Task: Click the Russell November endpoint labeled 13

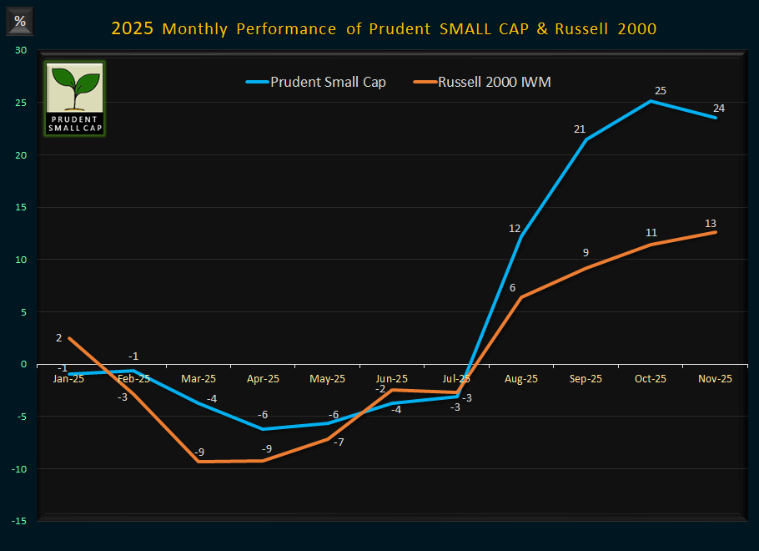Action: coord(715,232)
